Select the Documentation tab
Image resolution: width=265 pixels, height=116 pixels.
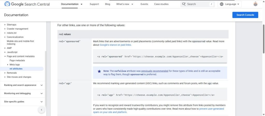pyautogui.click(x=70, y=4)
